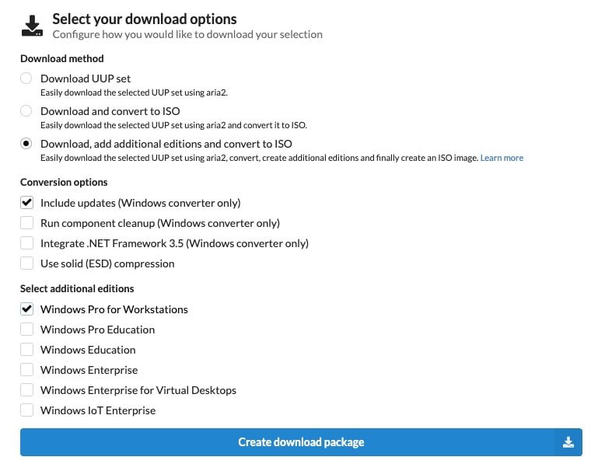591x464 pixels.
Task: Click the download tray icon in header
Action: (32, 26)
